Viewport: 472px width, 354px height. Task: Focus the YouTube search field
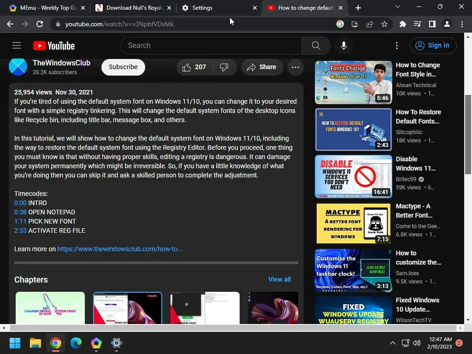click(x=211, y=46)
